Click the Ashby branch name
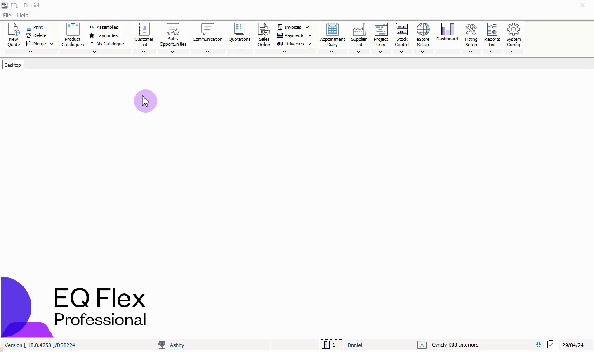 (x=177, y=345)
